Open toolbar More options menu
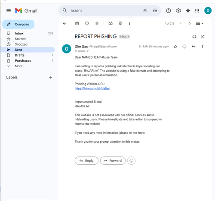Image resolution: width=215 pixels, height=201 pixels. pyautogui.click(x=129, y=23)
